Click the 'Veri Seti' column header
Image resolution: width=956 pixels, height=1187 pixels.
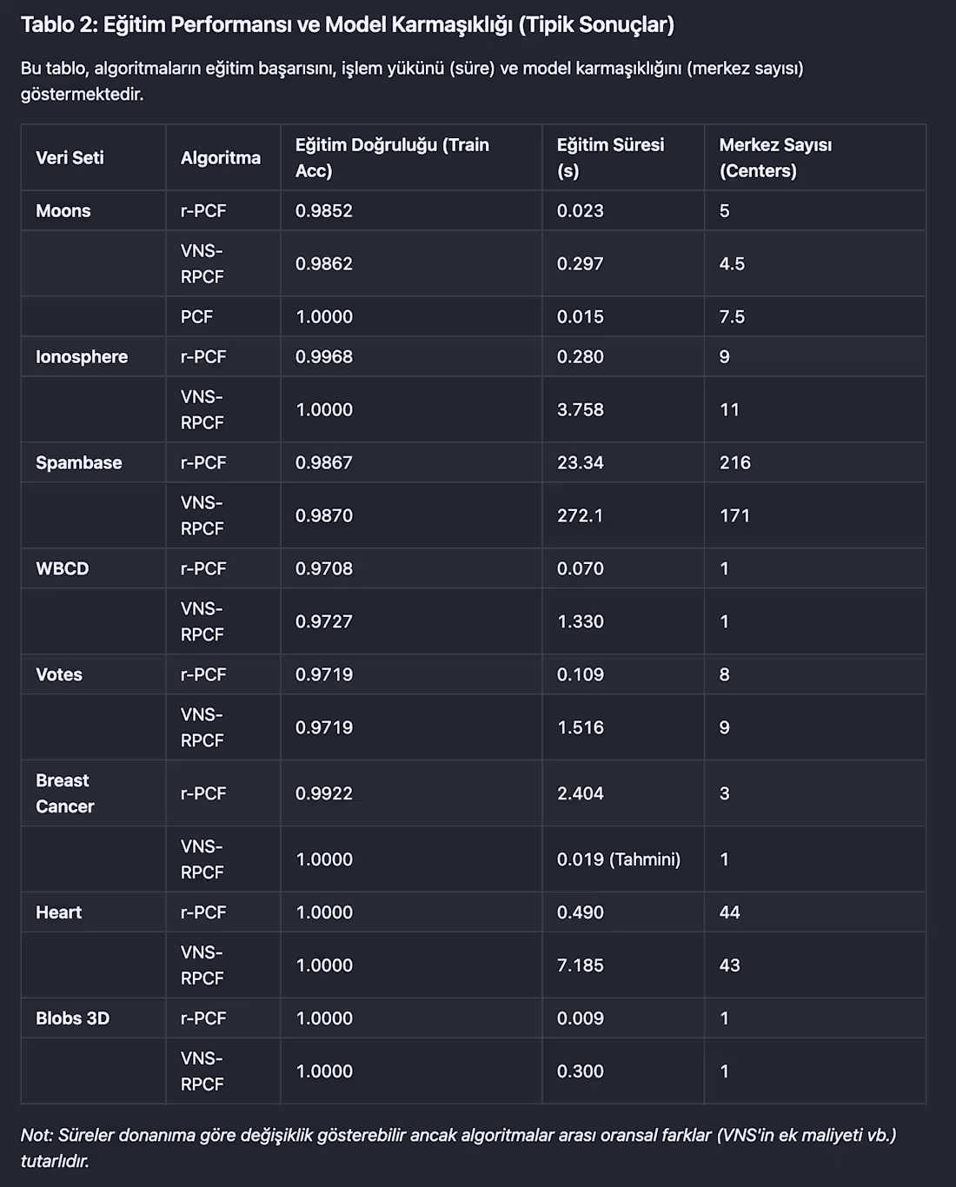tap(70, 157)
